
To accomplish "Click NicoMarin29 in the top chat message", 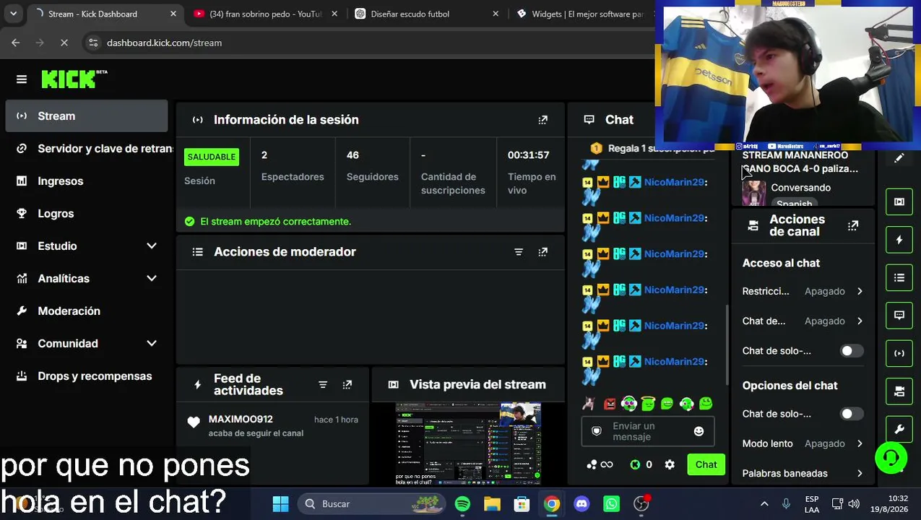I will (674, 183).
